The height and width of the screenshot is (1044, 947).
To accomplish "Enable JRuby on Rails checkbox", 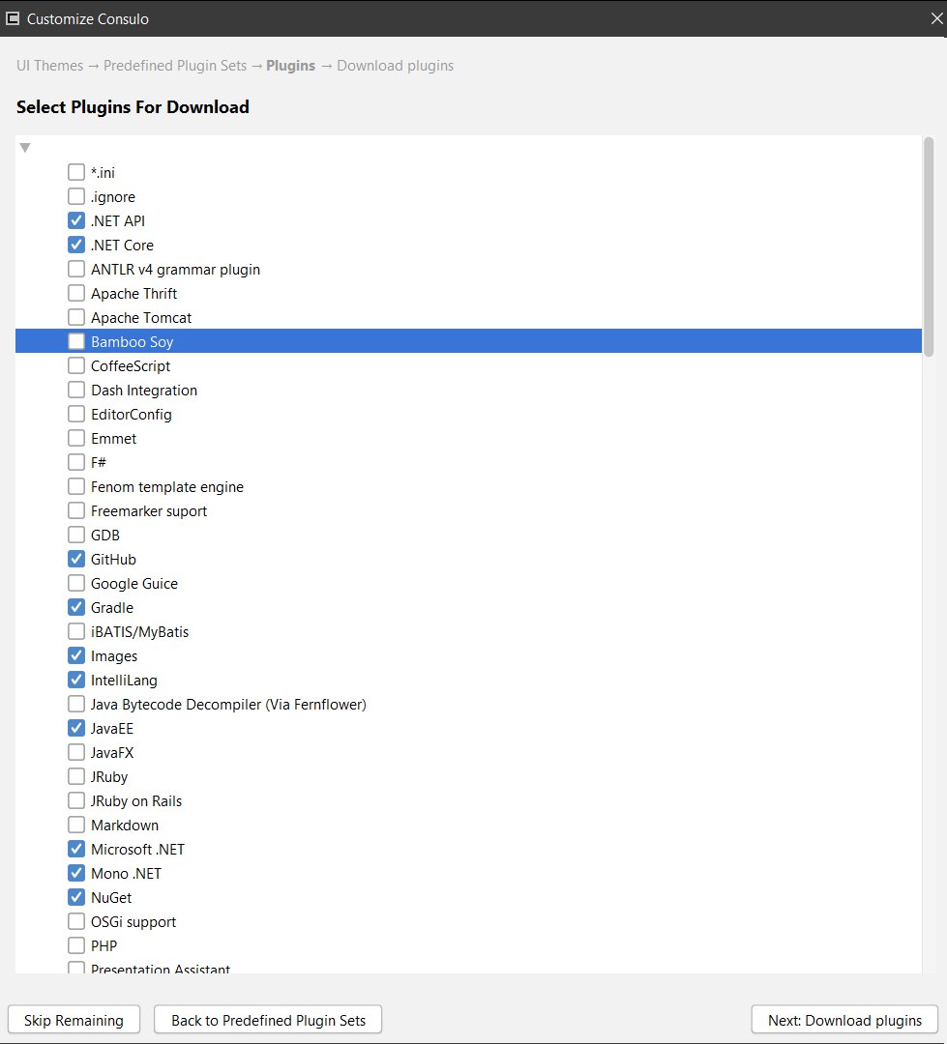I will point(76,800).
